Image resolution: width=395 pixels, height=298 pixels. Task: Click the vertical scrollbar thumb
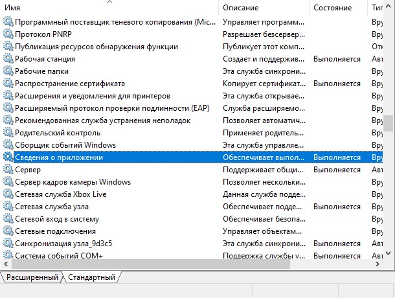tap(388, 123)
